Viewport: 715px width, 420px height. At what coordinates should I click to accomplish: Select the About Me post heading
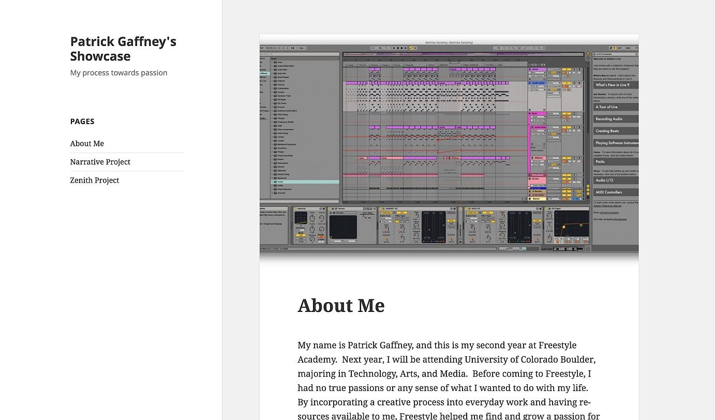(341, 306)
